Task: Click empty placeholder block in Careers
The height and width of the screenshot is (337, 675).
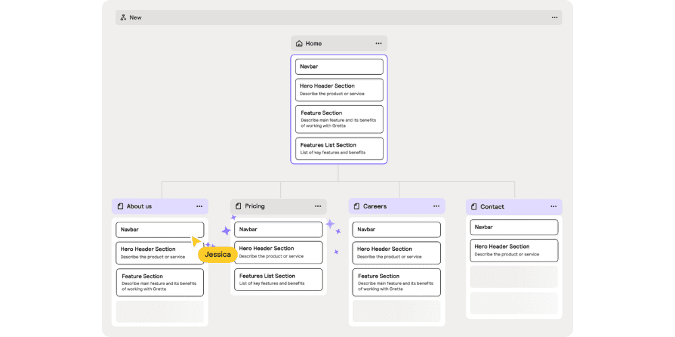Action: pyautogui.click(x=396, y=311)
